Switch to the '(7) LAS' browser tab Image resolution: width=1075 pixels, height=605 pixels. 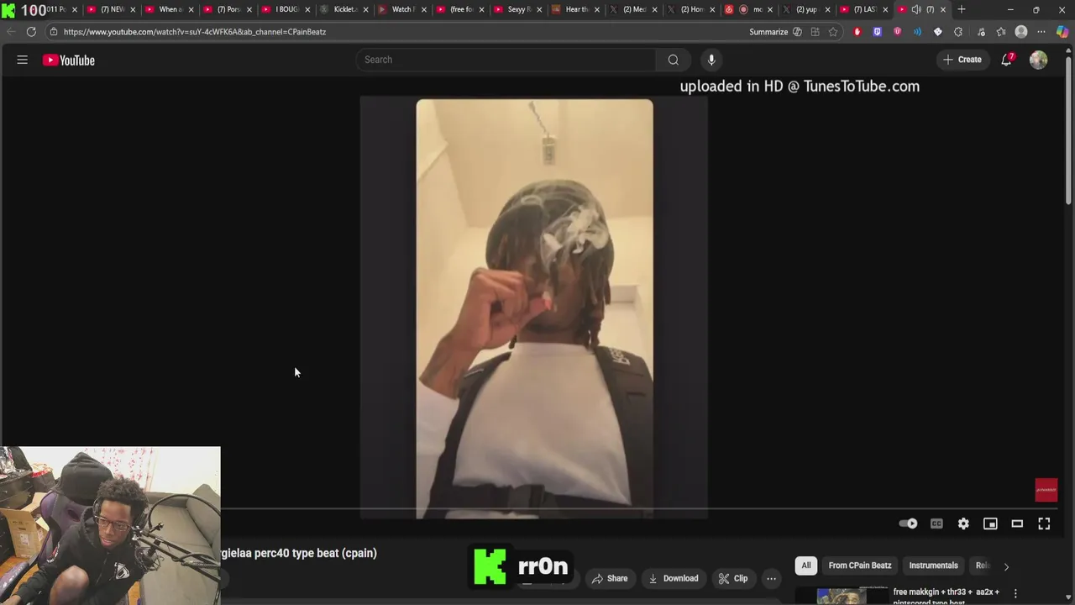(863, 9)
